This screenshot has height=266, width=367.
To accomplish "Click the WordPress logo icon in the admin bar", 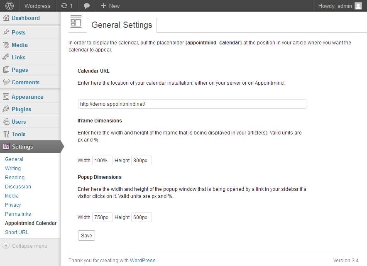I will click(9, 6).
